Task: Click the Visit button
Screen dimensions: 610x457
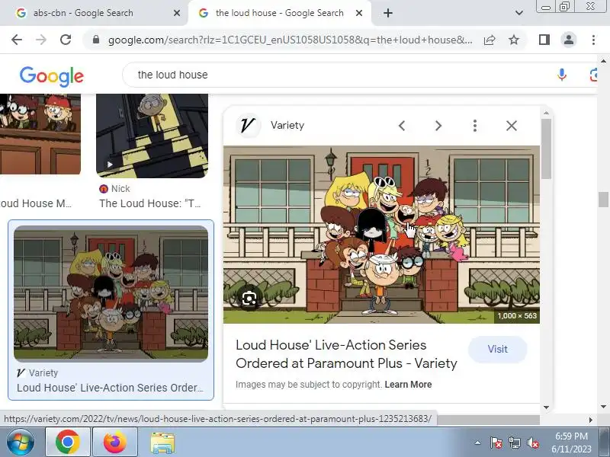Action: click(498, 349)
